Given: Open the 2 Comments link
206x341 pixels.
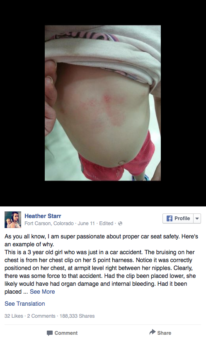Looking at the screenshot, I should pyautogui.click(x=41, y=316).
